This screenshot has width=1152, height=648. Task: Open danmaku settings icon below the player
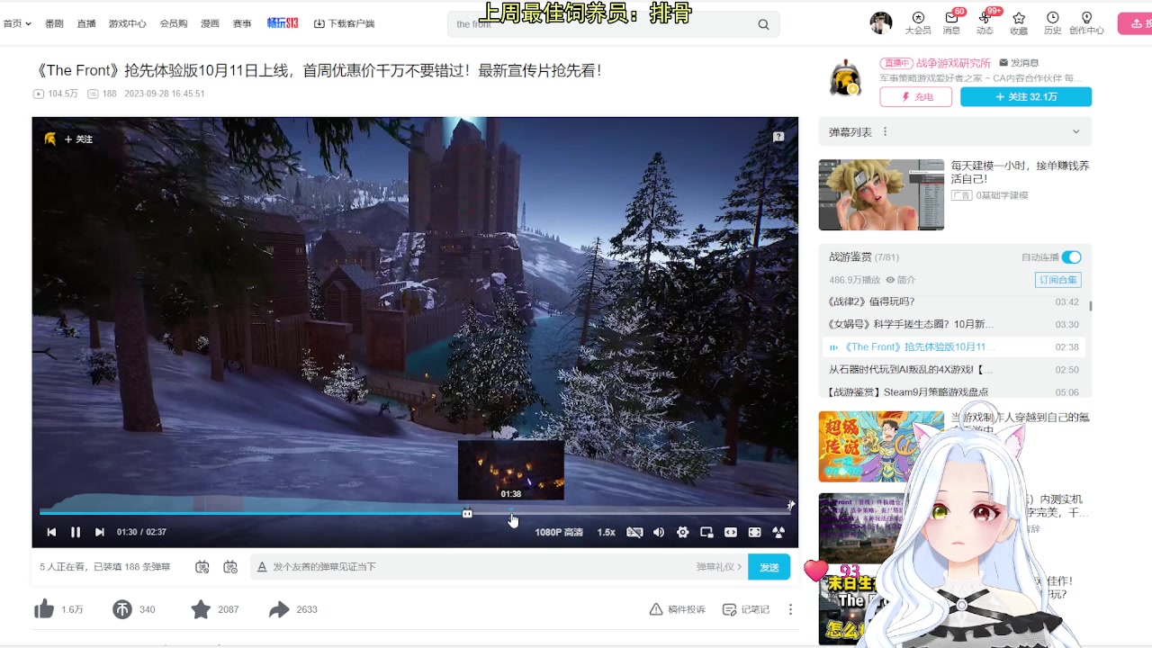tap(230, 567)
